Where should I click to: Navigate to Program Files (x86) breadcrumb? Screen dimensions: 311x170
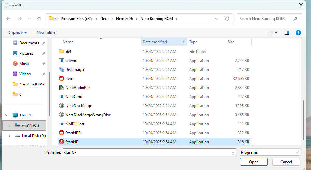pyautogui.click(x=77, y=19)
